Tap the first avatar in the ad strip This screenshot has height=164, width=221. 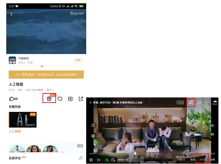17,149
